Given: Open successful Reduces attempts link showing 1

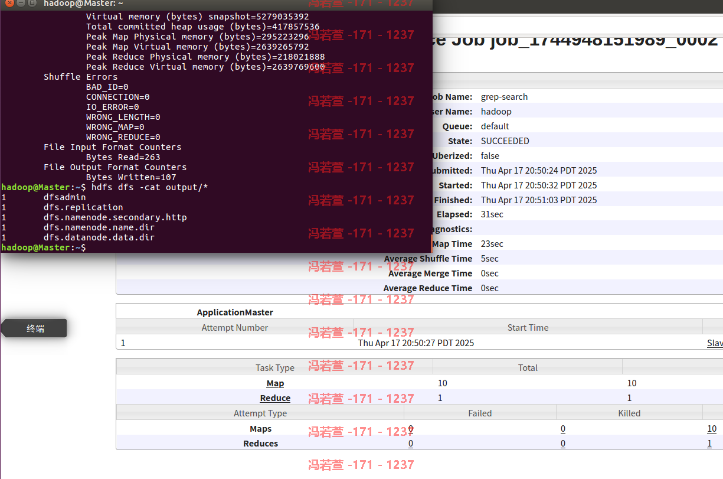Looking at the screenshot, I should pyautogui.click(x=709, y=444).
